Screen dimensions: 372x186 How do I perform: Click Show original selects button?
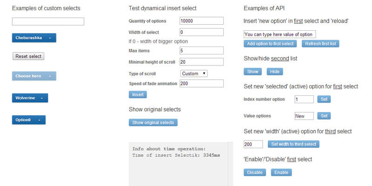(153, 122)
